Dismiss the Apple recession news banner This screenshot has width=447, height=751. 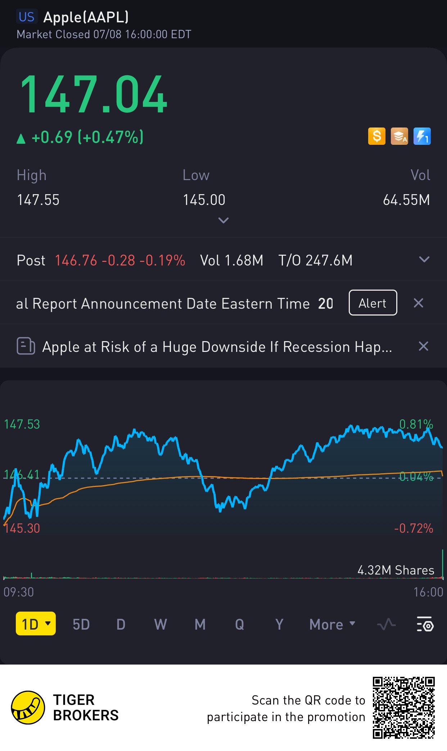click(424, 346)
